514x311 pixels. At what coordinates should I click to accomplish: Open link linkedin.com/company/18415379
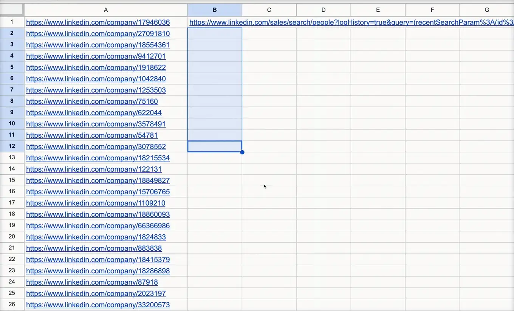[x=98, y=260]
